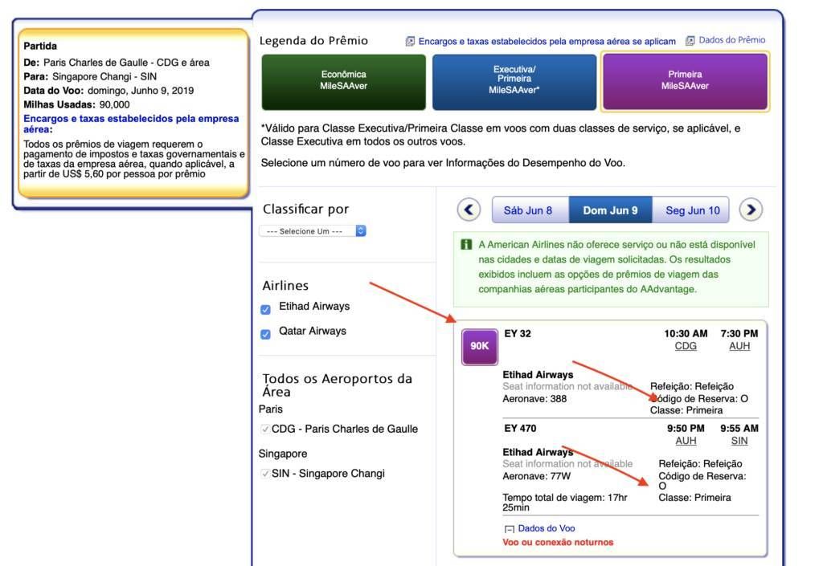Click popup icon beside Encargos e taxas link
Screen dimensions: 823x566
coord(410,42)
